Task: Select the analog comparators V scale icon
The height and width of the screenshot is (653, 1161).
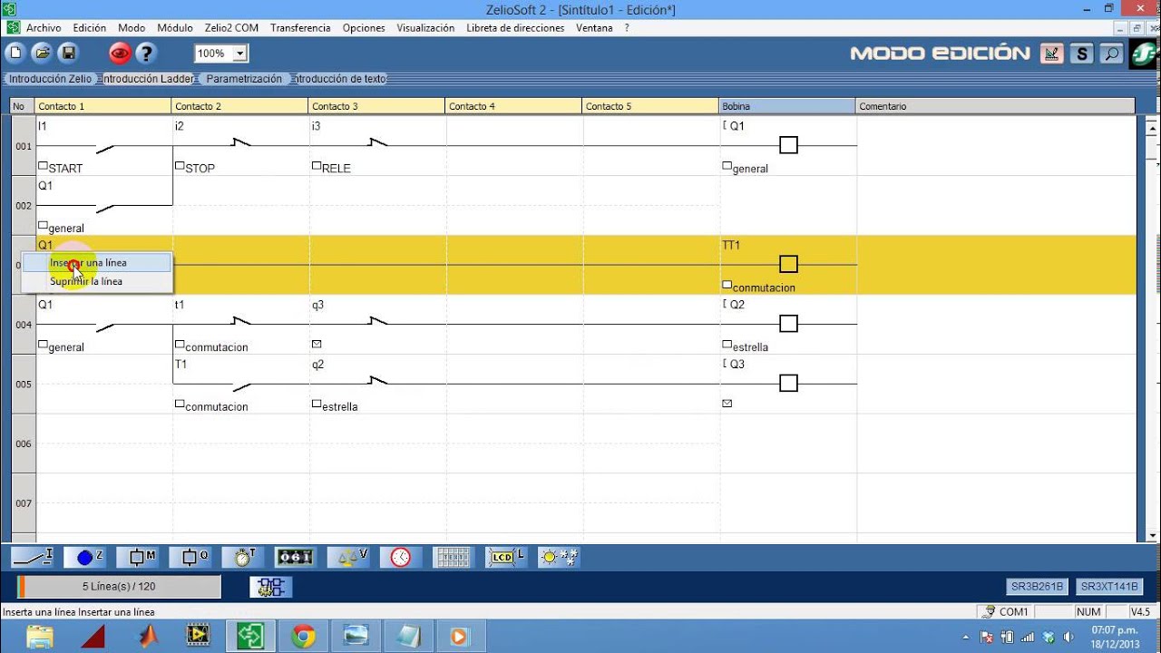Action: pyautogui.click(x=347, y=557)
